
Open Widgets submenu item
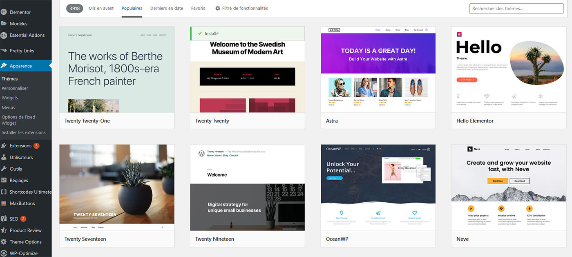[10, 98]
